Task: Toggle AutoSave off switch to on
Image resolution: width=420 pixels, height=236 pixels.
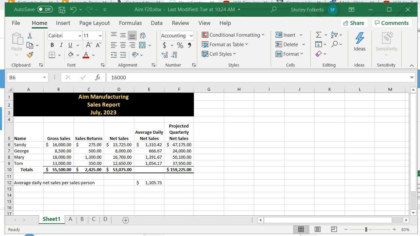Action: tap(45, 10)
